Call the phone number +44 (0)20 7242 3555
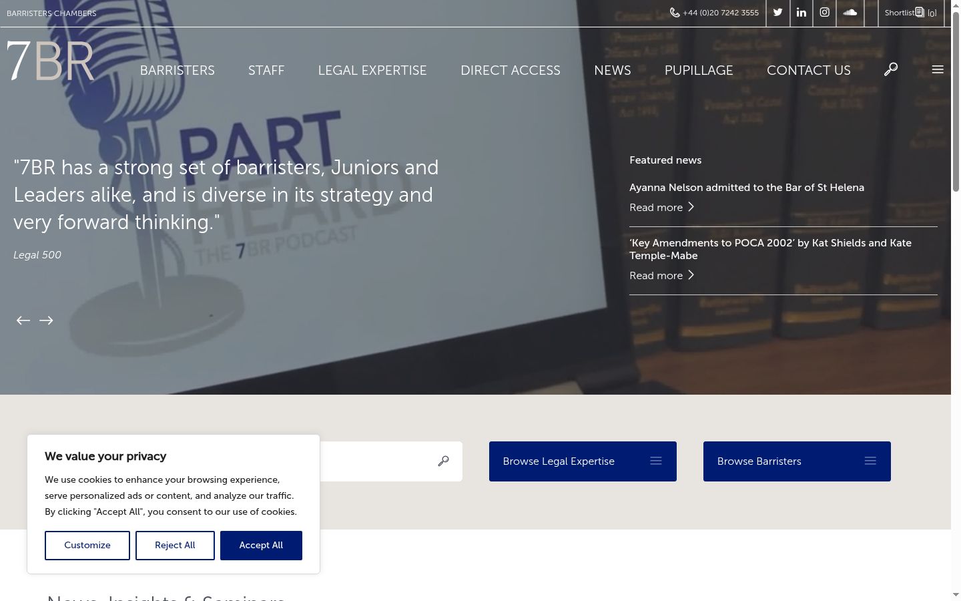The image size is (961, 601). point(714,13)
